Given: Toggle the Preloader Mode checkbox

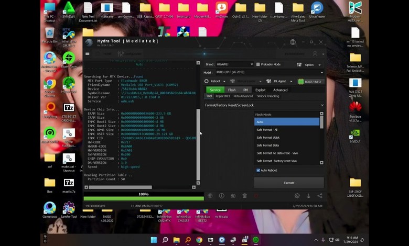Looking at the screenshot, I should coord(257,64).
